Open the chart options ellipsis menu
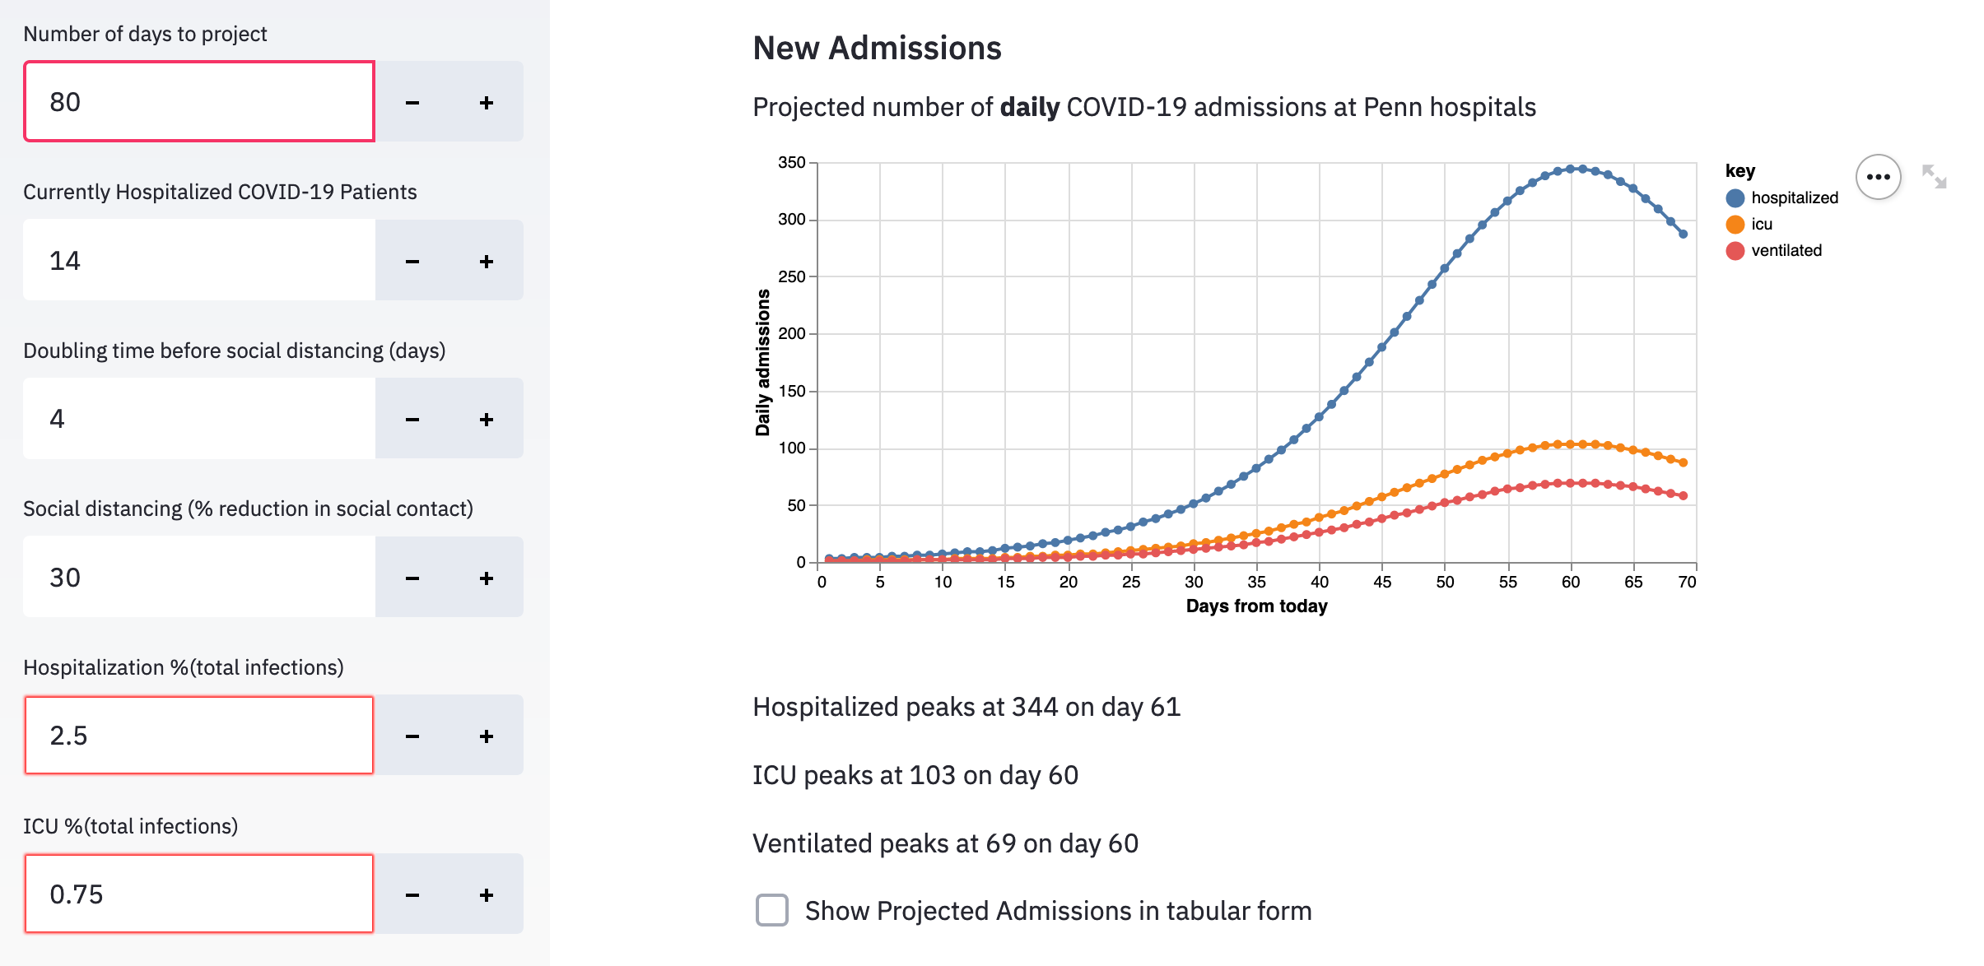This screenshot has height=966, width=1984. coord(1878,176)
